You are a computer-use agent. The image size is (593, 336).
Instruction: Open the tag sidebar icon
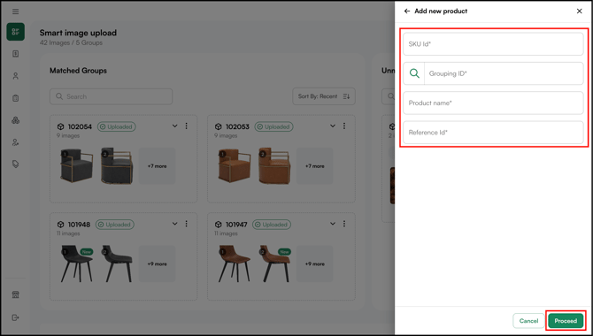coord(16,164)
